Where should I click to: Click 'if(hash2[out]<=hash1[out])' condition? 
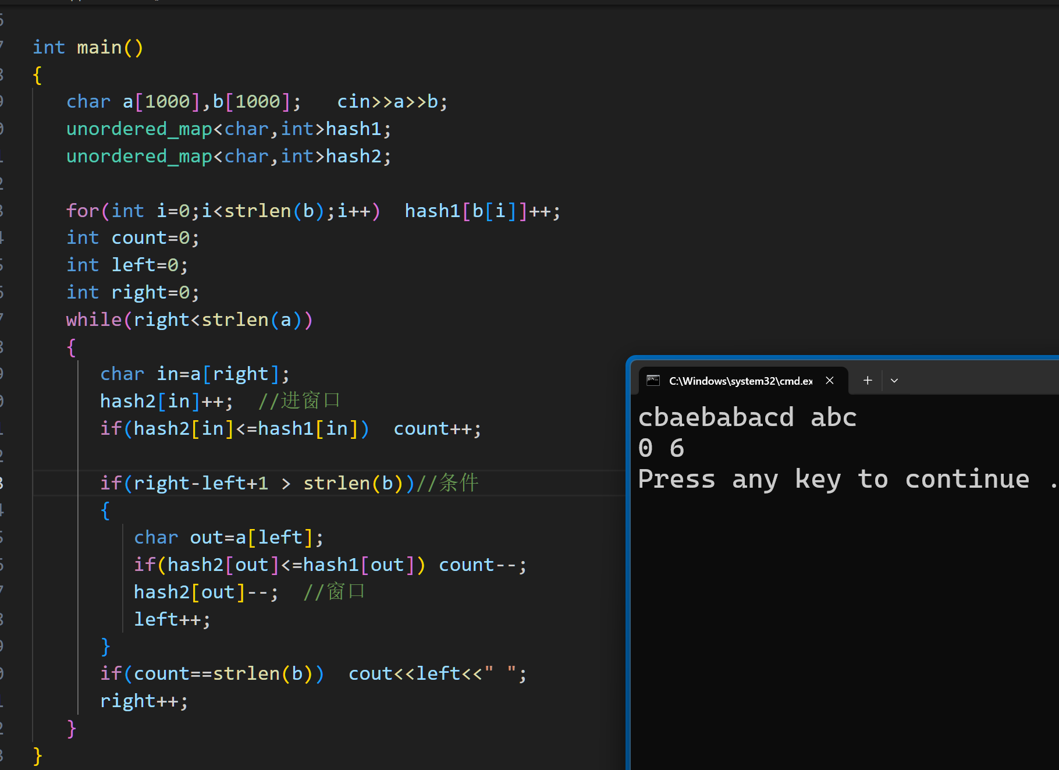pos(280,565)
